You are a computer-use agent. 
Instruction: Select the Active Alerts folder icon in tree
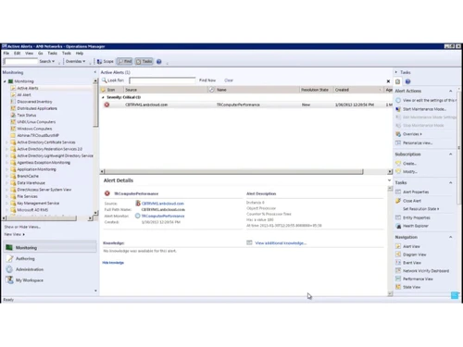point(13,88)
